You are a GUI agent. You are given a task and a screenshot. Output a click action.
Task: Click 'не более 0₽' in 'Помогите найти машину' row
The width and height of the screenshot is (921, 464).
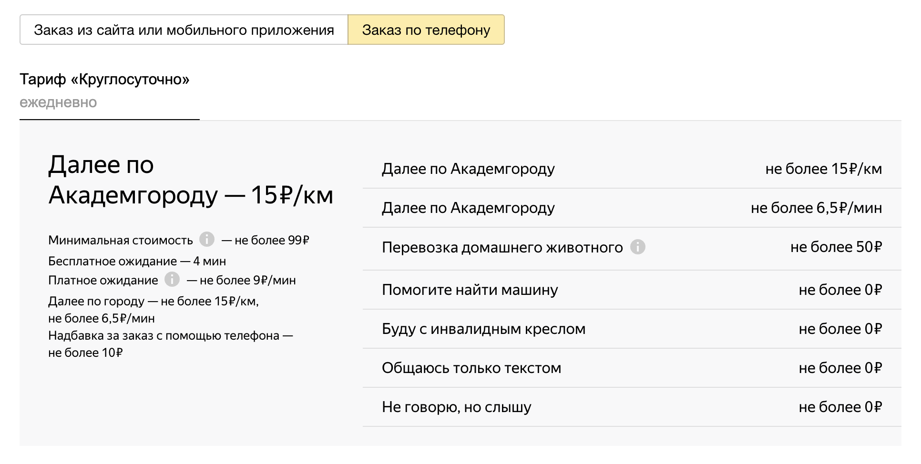click(840, 290)
